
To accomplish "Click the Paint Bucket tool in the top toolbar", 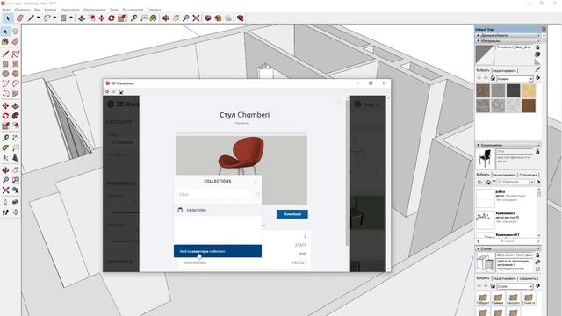I will pos(153,18).
